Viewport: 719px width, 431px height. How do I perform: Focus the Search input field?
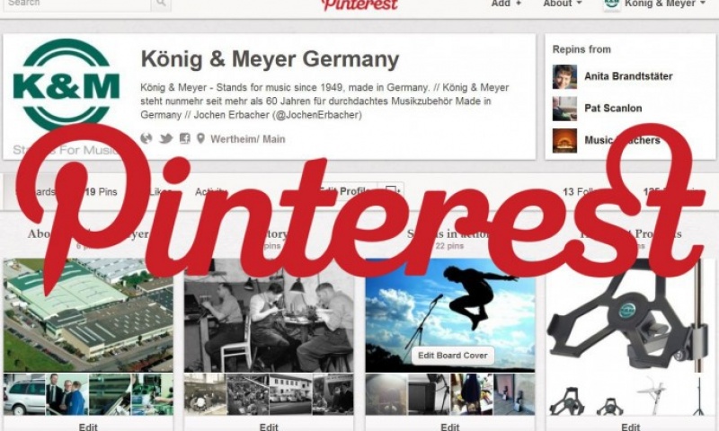(77, 4)
